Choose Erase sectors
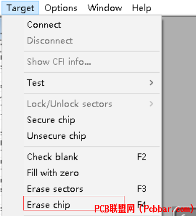 [x=92, y=189]
